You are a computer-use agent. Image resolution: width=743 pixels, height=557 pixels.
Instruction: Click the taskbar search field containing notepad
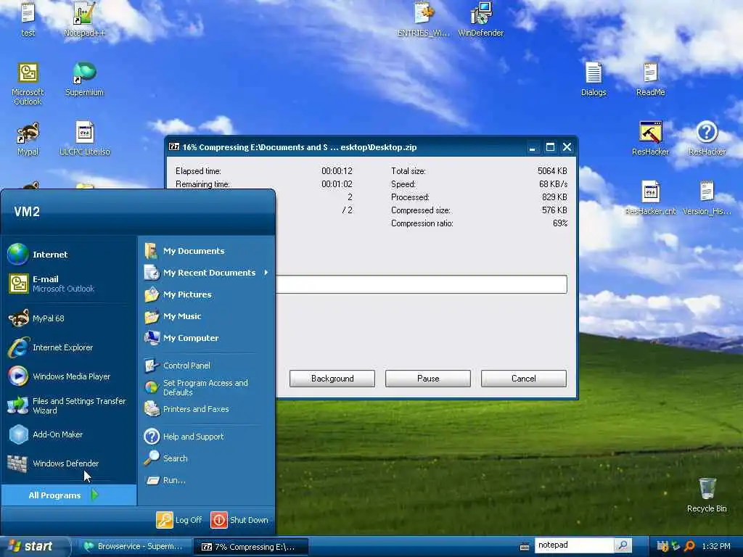(575, 545)
